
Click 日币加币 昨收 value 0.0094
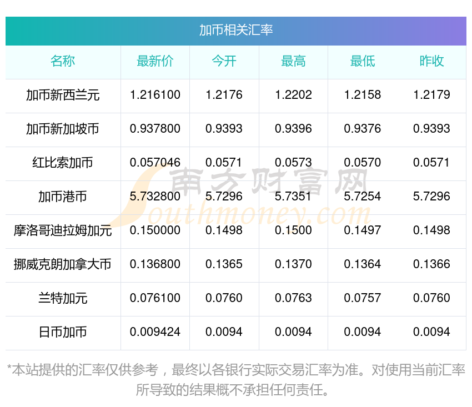pos(431,332)
